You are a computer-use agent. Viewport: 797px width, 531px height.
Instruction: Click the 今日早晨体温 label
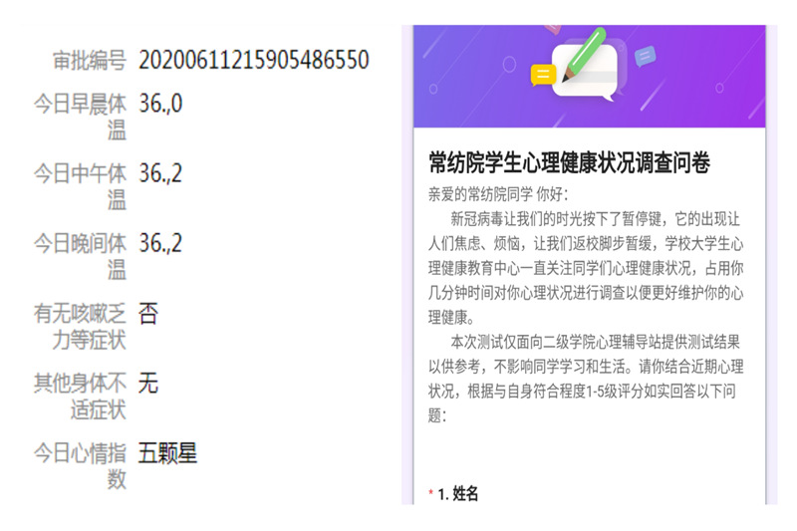[x=80, y=117]
